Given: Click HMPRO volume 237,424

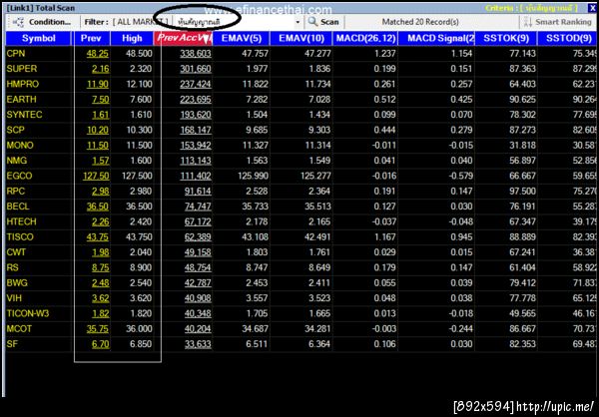Looking at the screenshot, I should [196, 84].
